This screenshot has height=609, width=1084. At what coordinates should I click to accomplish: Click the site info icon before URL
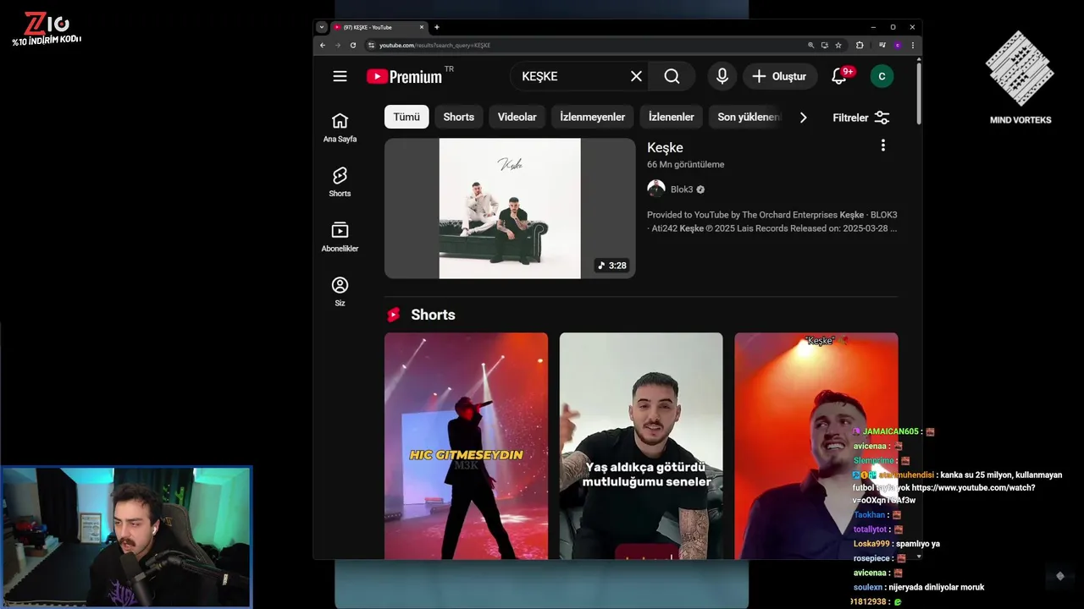click(x=371, y=45)
